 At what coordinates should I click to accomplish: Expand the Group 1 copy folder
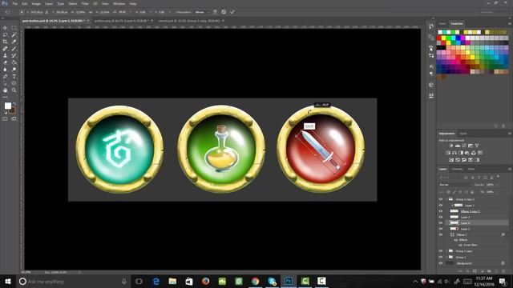446,251
